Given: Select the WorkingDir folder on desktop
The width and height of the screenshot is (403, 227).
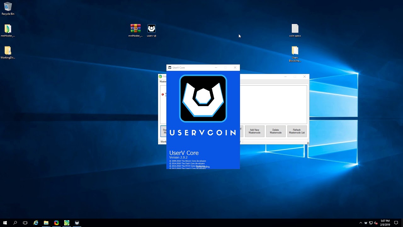Looking at the screenshot, I should [8, 52].
